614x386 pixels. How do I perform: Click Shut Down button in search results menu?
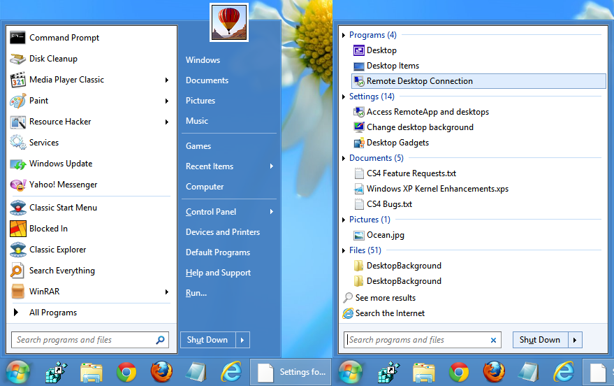[540, 340]
